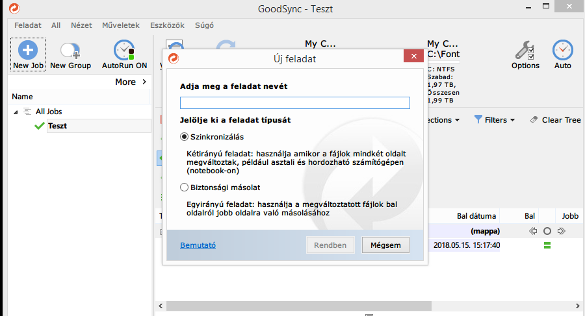Select the Biztonsági másolat radio button
The height and width of the screenshot is (316, 585).
click(x=185, y=188)
